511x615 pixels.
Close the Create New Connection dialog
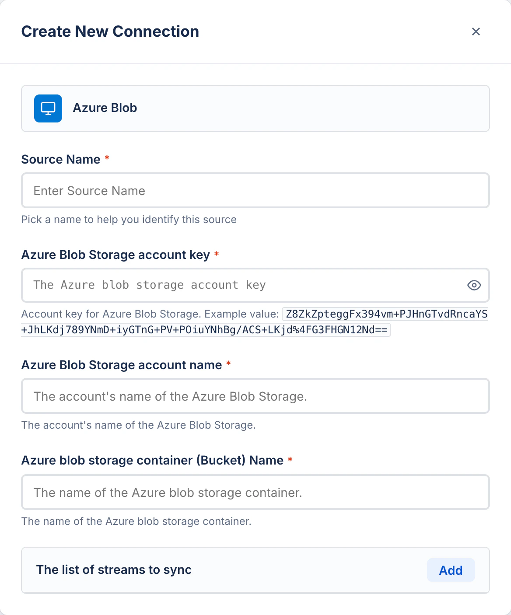(x=476, y=31)
